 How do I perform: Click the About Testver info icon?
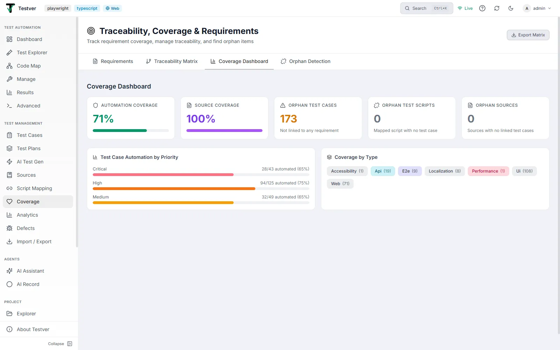click(x=9, y=329)
